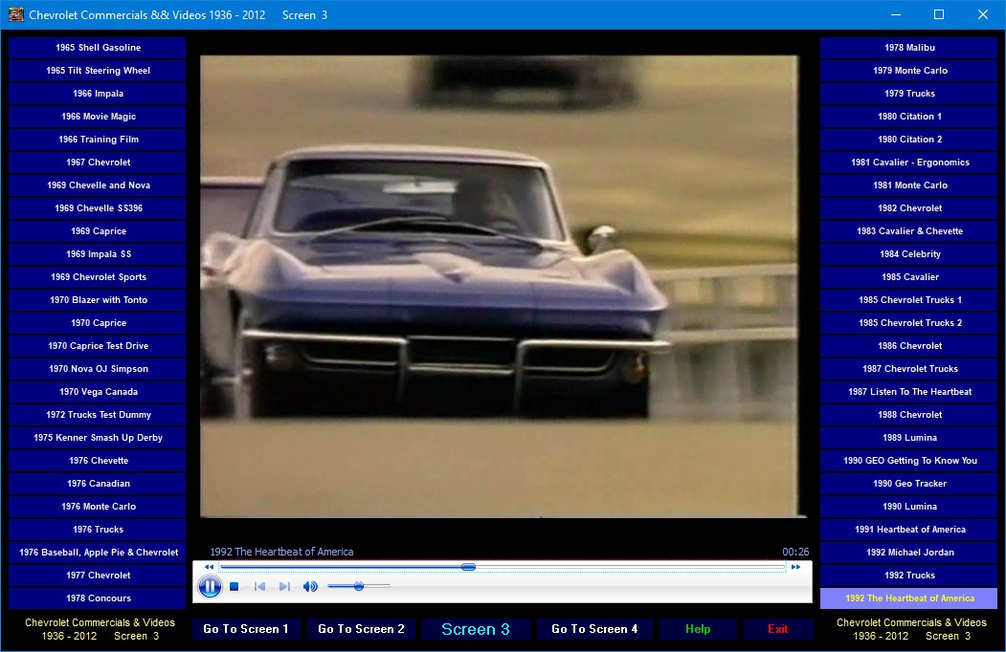Pause the playing video

pyautogui.click(x=210, y=586)
